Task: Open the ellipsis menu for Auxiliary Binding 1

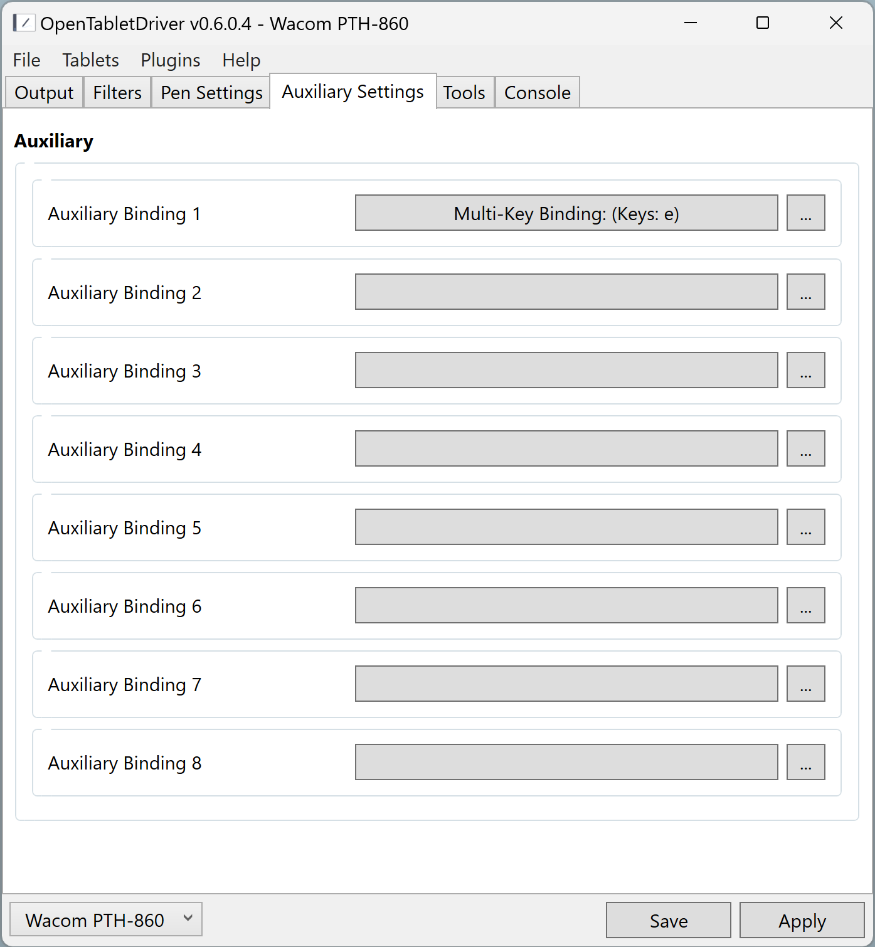Action: pos(805,213)
